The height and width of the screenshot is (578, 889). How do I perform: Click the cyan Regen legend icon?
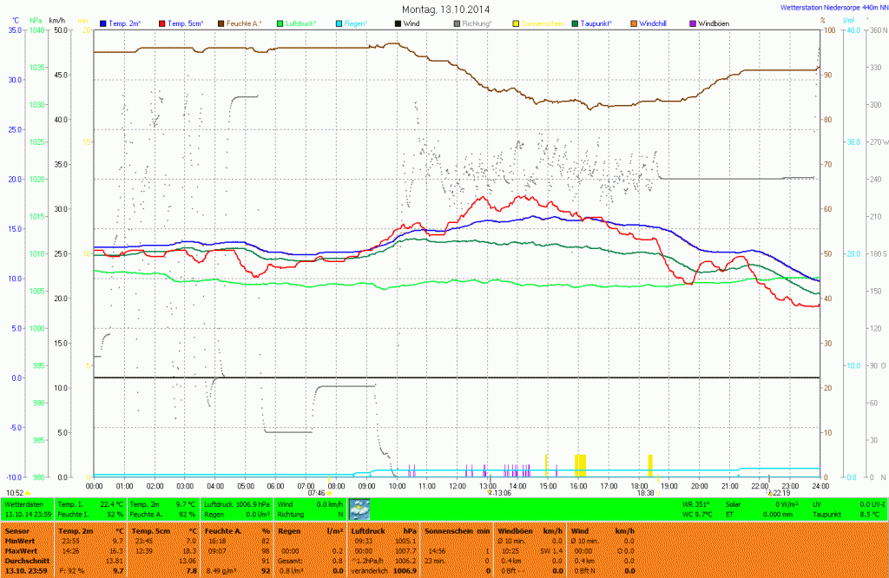(x=339, y=23)
